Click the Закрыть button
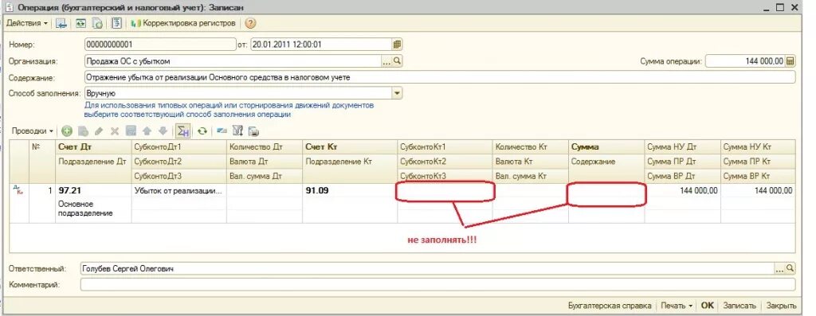The height and width of the screenshot is (316, 816). pyautogui.click(x=781, y=306)
